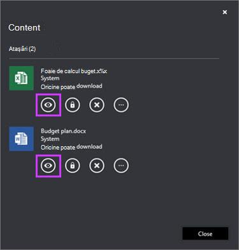The height and width of the screenshot is (250, 239).
Task: Change Oricine poate download for Budget plan
Action: click(71, 147)
